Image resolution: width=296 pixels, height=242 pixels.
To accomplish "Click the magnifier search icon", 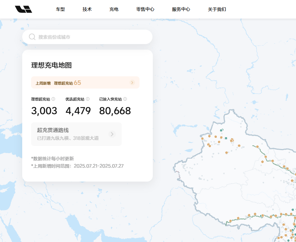I will (x=32, y=37).
